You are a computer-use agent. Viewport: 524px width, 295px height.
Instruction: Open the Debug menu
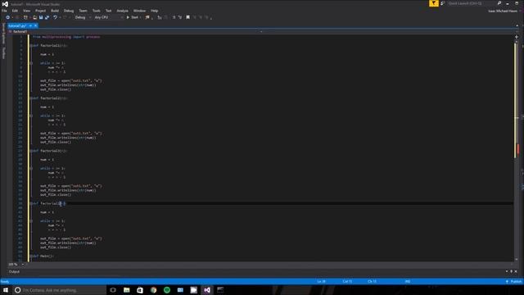[x=69, y=11]
